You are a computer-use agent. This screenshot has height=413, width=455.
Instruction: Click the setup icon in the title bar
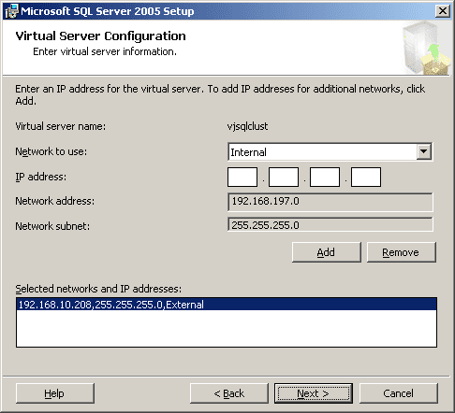point(11,11)
